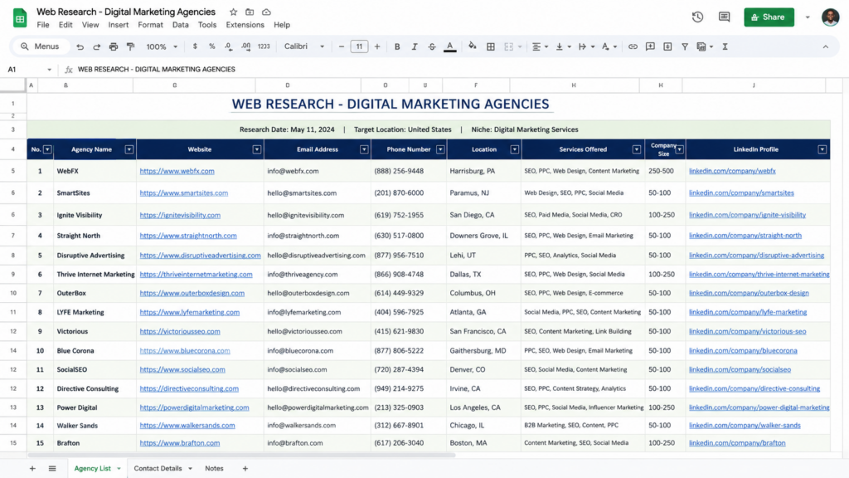
Task: Activate the paint format roller icon
Action: 130,46
